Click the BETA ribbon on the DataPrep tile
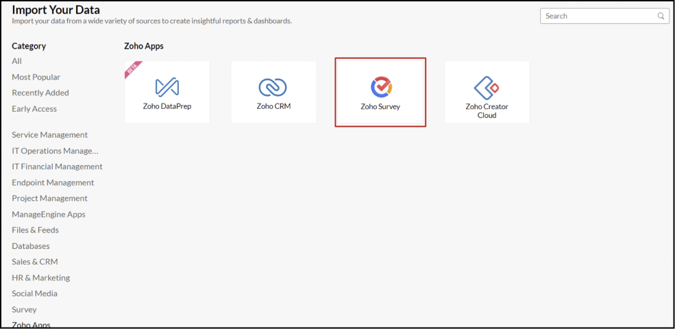Image resolution: width=675 pixels, height=329 pixels. (132, 69)
